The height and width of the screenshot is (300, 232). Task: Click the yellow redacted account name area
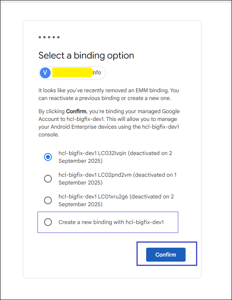tap(72, 72)
